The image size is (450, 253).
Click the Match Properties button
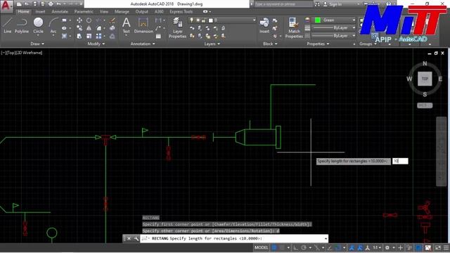tap(294, 27)
